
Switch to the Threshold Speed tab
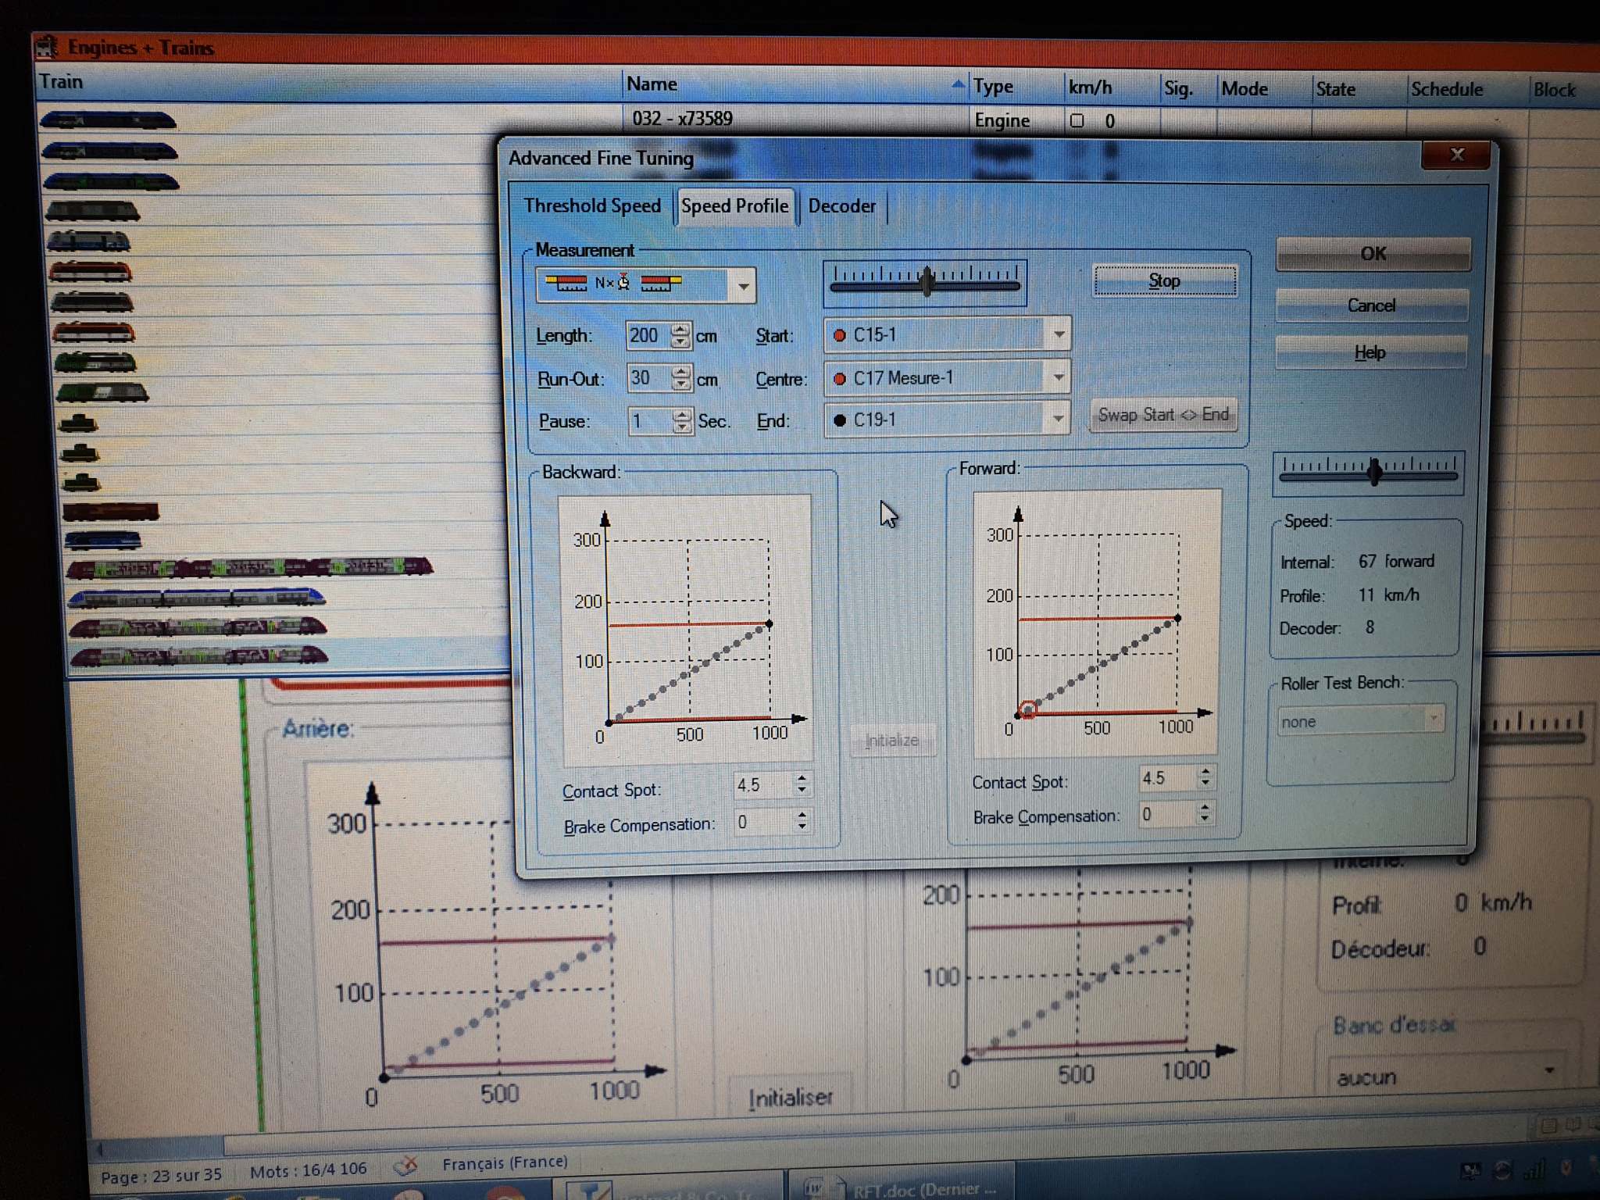click(592, 206)
